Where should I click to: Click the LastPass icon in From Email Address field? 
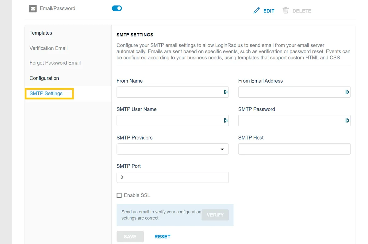[347, 92]
